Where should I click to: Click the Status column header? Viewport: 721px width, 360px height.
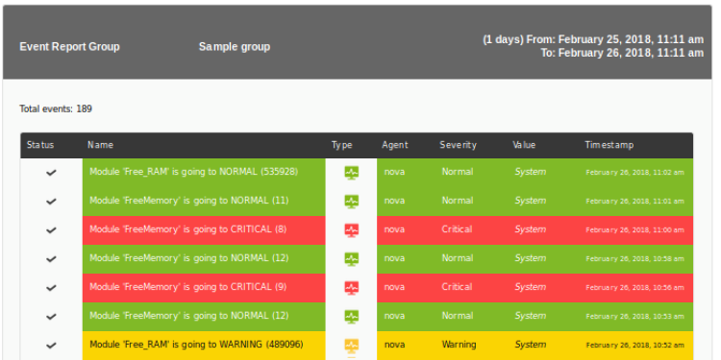pos(40,145)
